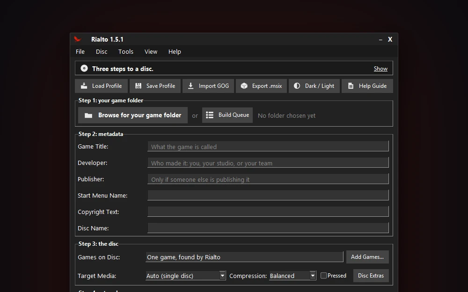The image size is (468, 292).
Task: Click the Game Title input field
Action: coord(268,146)
